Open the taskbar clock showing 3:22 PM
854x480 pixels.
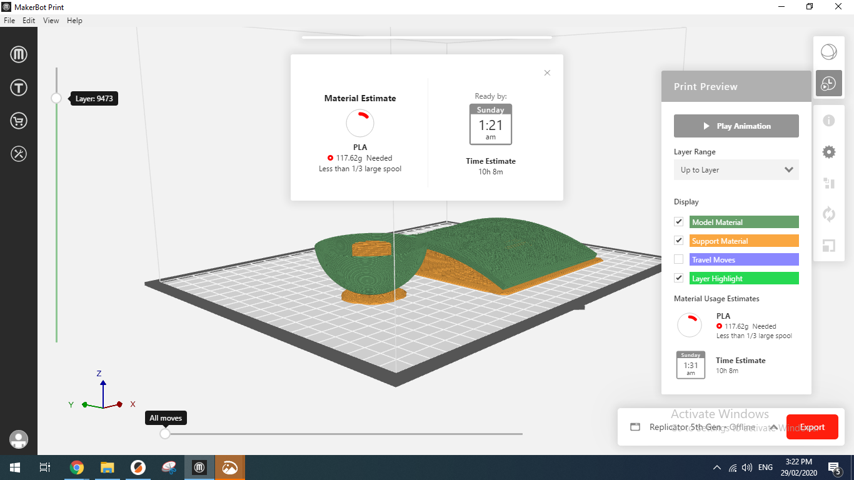(798, 467)
